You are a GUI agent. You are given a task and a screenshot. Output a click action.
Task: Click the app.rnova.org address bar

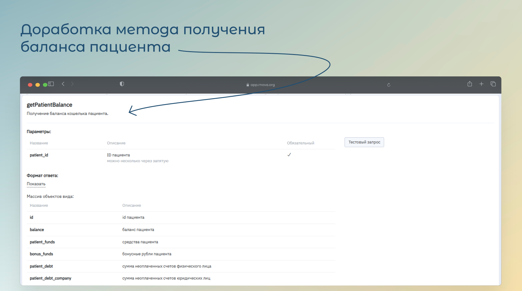point(261,85)
